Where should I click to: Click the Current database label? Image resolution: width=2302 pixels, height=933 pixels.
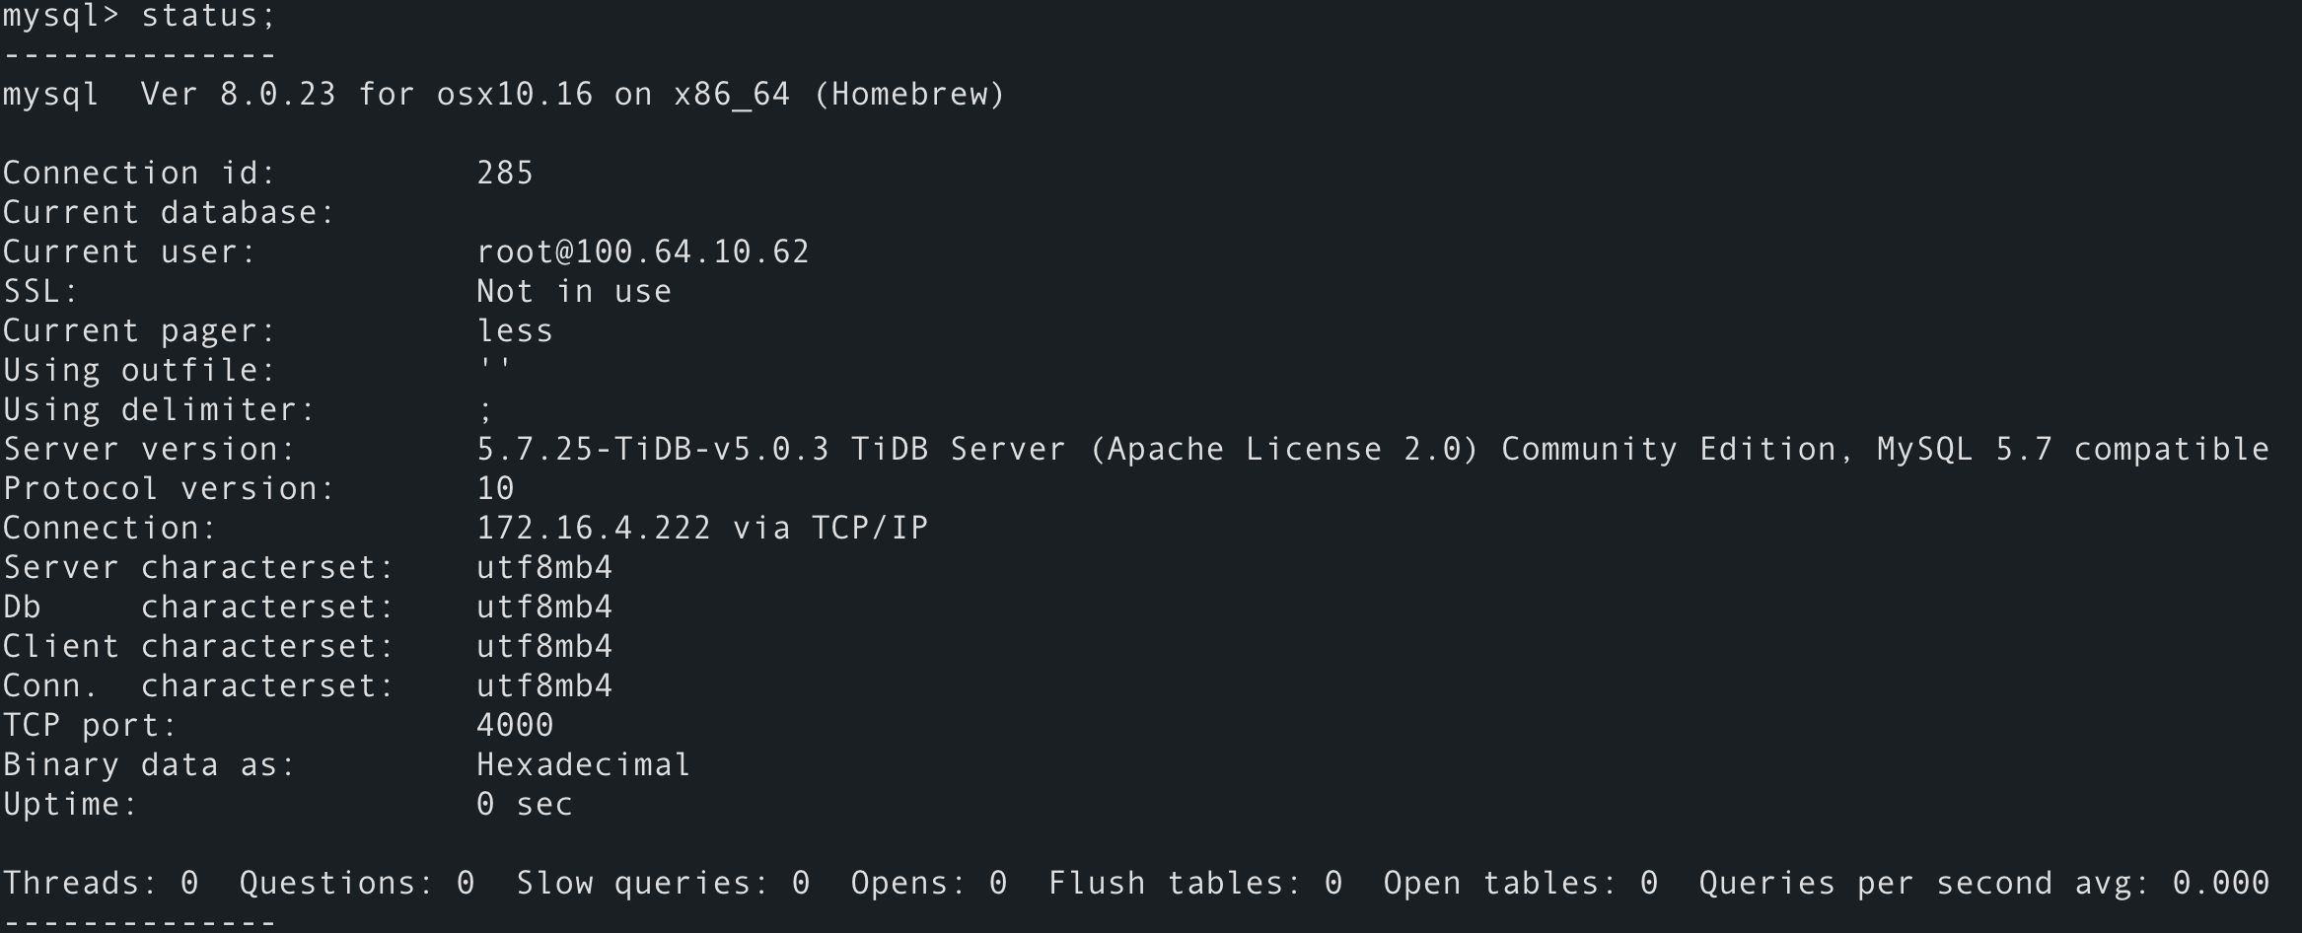pyautogui.click(x=170, y=213)
